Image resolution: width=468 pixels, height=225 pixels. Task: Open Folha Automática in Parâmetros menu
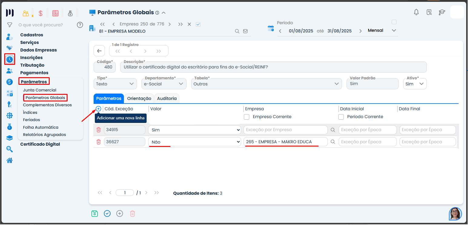41,127
